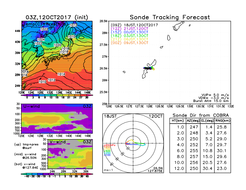The width and height of the screenshot is (246, 190).
Task: Click the wind colorbar segment between 20 and 30
Action: (79, 174)
